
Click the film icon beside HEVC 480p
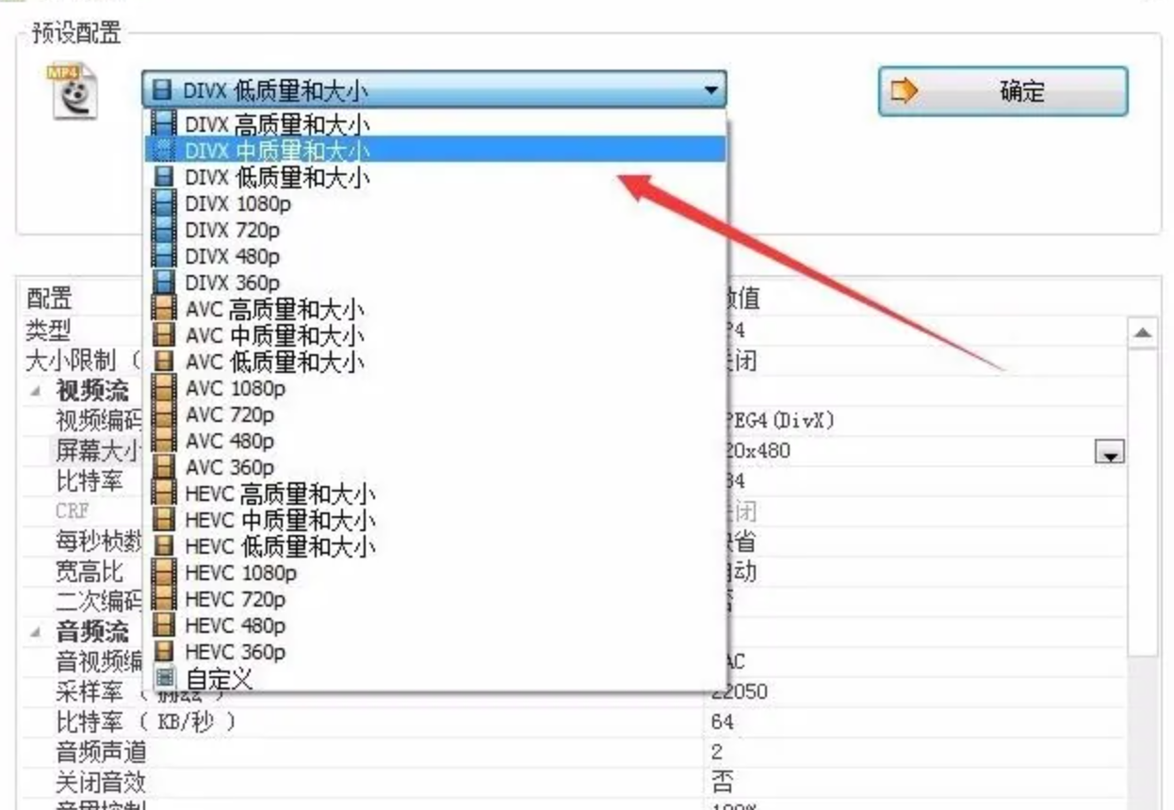coord(164,624)
